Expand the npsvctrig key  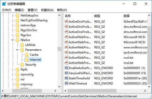coord(13,74)
